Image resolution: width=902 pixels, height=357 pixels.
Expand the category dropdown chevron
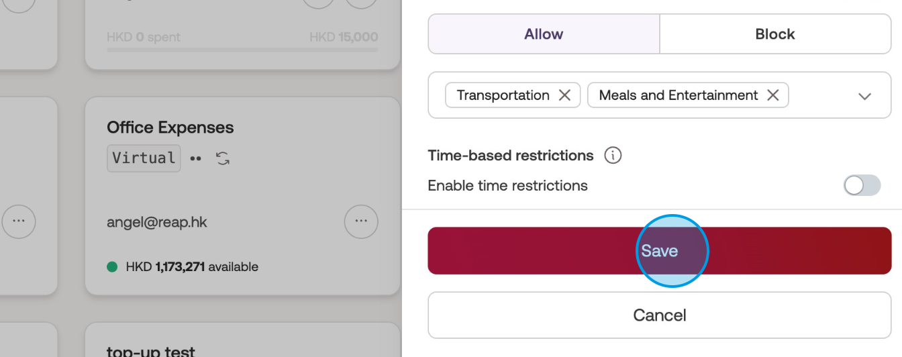click(x=864, y=96)
